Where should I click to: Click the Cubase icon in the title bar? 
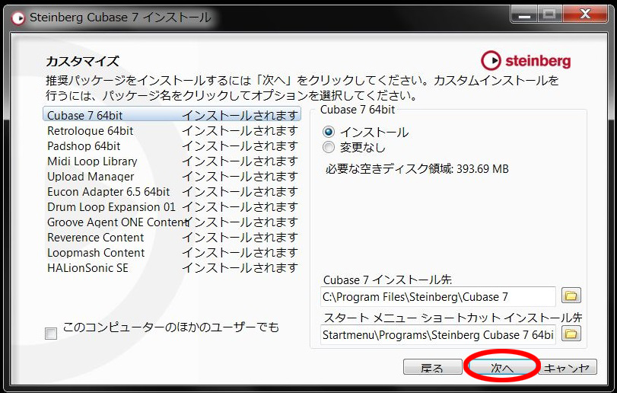click(18, 18)
